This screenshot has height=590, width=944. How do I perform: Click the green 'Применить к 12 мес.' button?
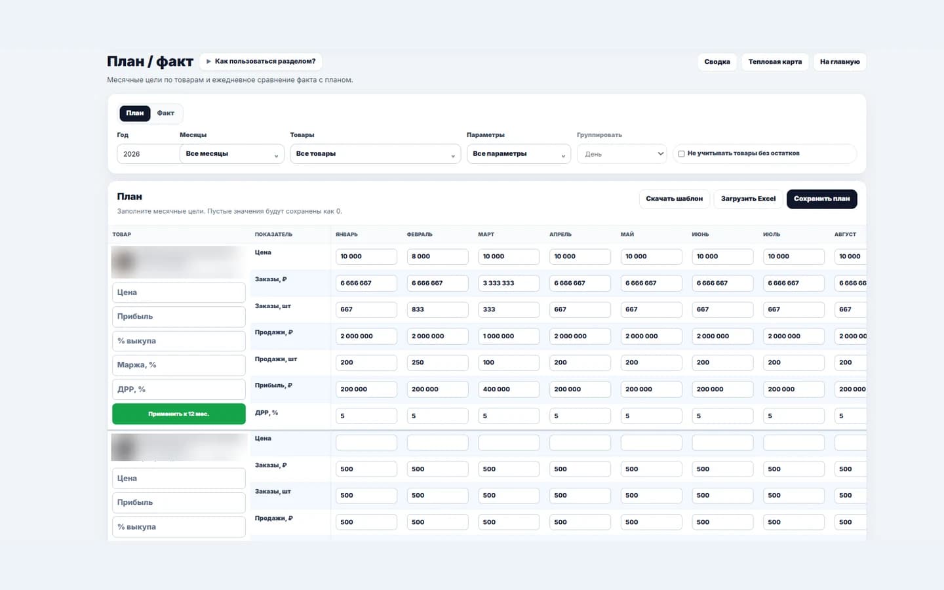click(179, 414)
